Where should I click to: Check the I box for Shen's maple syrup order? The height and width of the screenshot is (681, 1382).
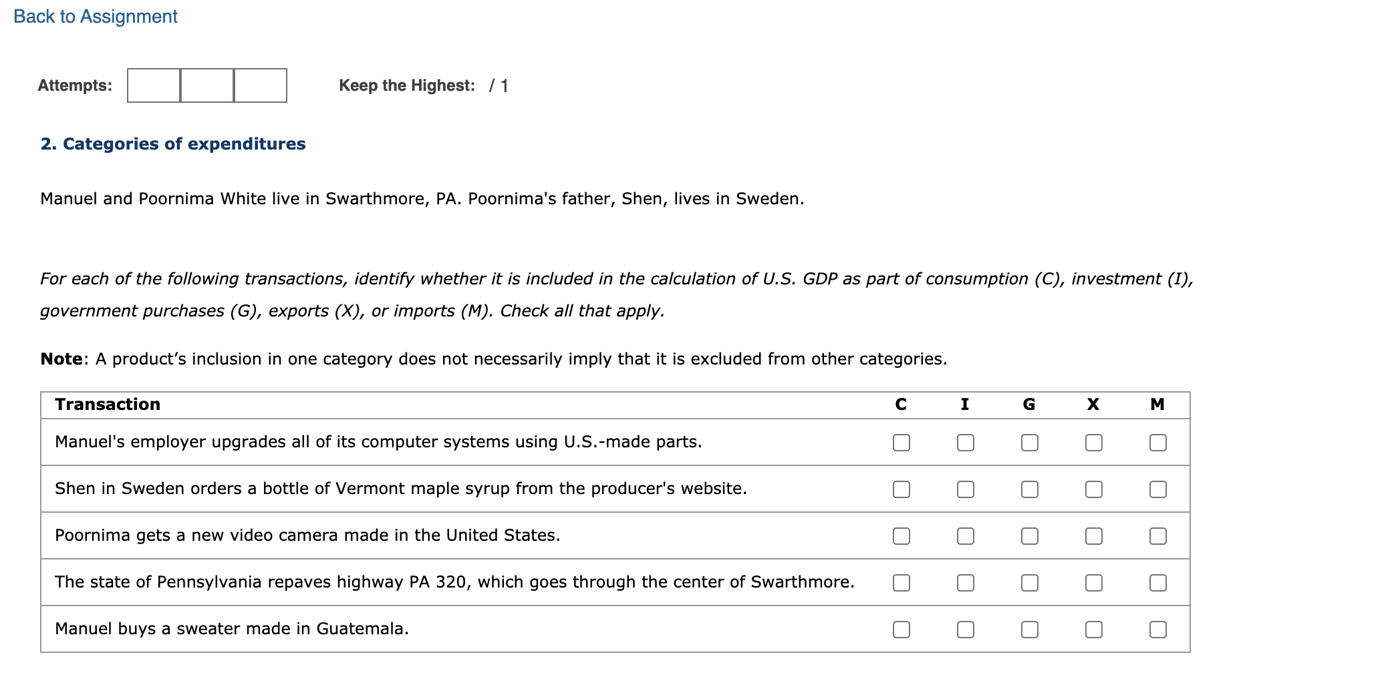pos(965,489)
